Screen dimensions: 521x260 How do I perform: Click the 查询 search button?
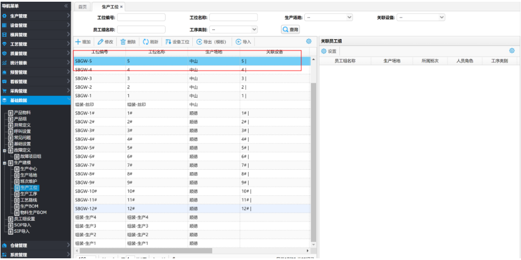click(290, 29)
